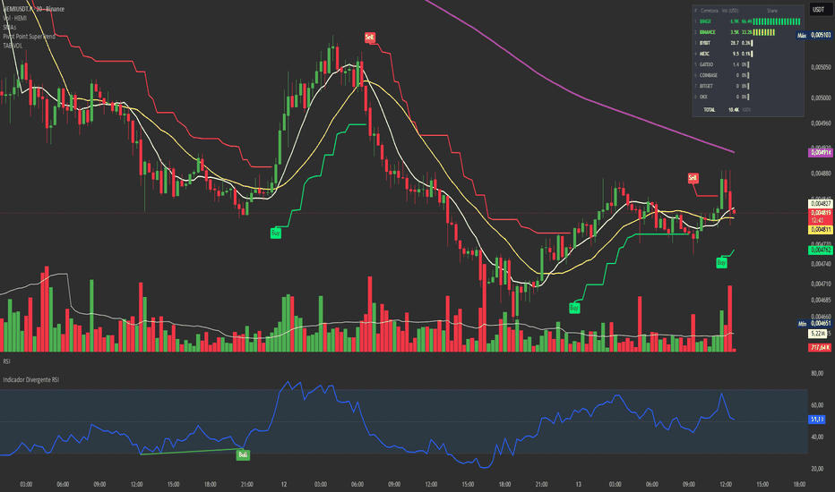
Task: Click the 40,00 RSI axis tick
Action: tap(817, 437)
